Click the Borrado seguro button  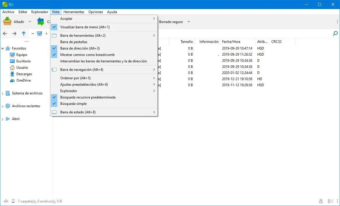click(x=171, y=22)
